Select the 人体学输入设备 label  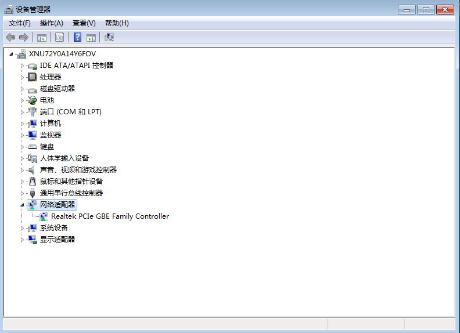(x=64, y=158)
